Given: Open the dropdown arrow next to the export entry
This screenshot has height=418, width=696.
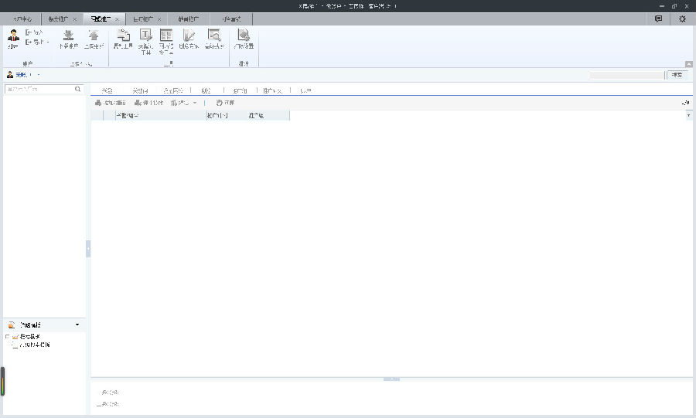Looking at the screenshot, I should click(x=47, y=42).
